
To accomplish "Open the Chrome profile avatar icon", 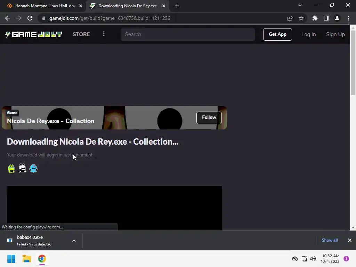I will click(337, 18).
